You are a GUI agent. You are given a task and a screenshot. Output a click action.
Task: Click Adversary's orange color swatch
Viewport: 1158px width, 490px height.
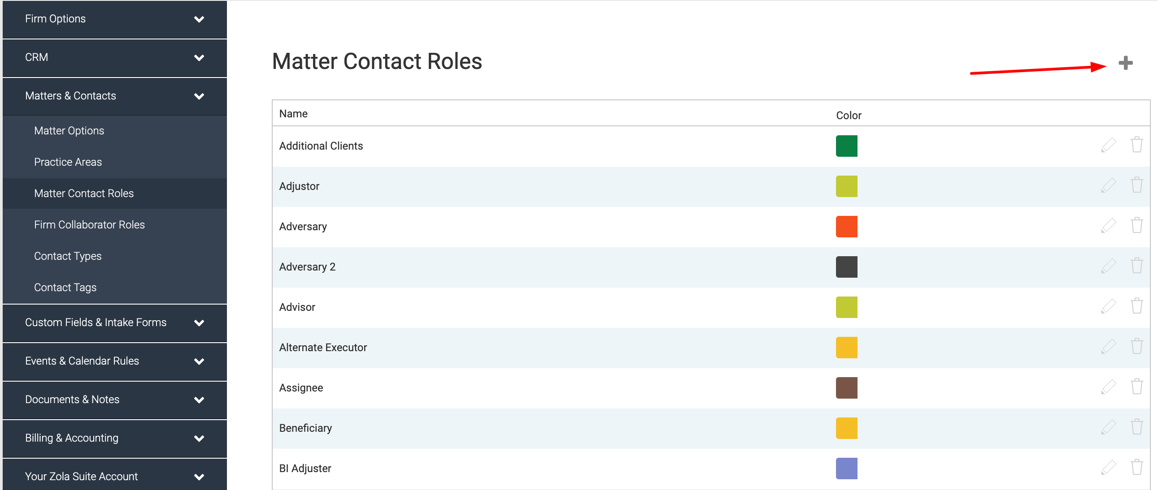coord(846,227)
